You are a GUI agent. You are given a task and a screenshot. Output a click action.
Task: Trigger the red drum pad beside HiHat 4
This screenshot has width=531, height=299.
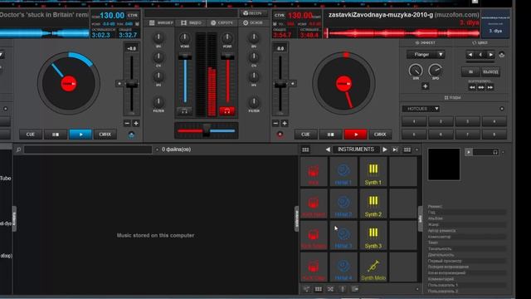(x=314, y=267)
